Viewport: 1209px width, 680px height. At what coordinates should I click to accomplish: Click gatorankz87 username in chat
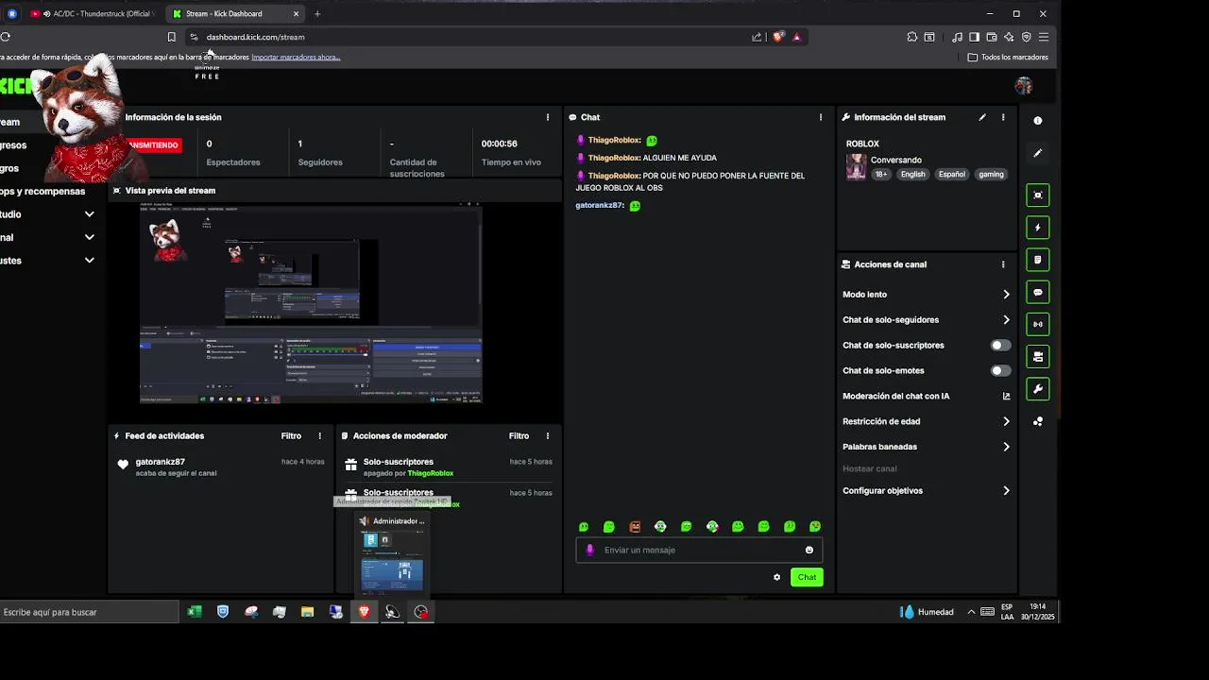pyautogui.click(x=600, y=205)
